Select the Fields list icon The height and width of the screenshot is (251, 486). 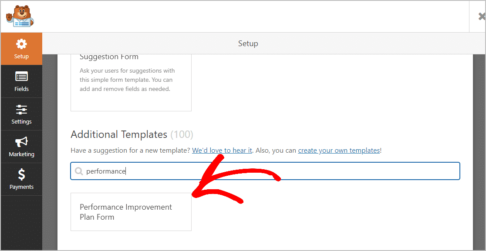(21, 77)
